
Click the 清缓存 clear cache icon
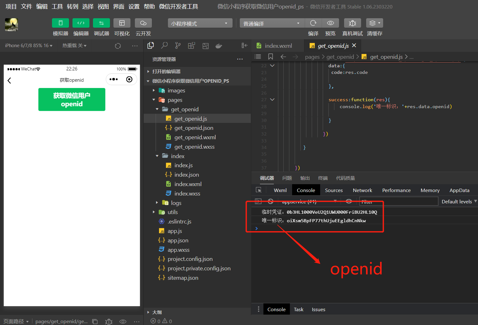point(375,23)
